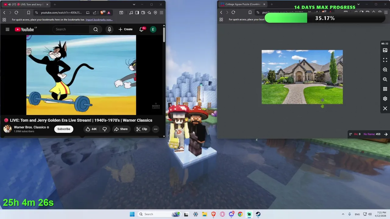
Task: Open apps grid on YouTube bookmarks bar
Action: point(4,20)
